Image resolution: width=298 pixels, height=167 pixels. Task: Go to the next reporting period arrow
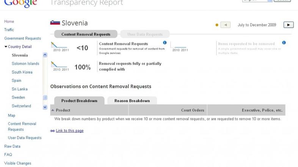(x=288, y=25)
